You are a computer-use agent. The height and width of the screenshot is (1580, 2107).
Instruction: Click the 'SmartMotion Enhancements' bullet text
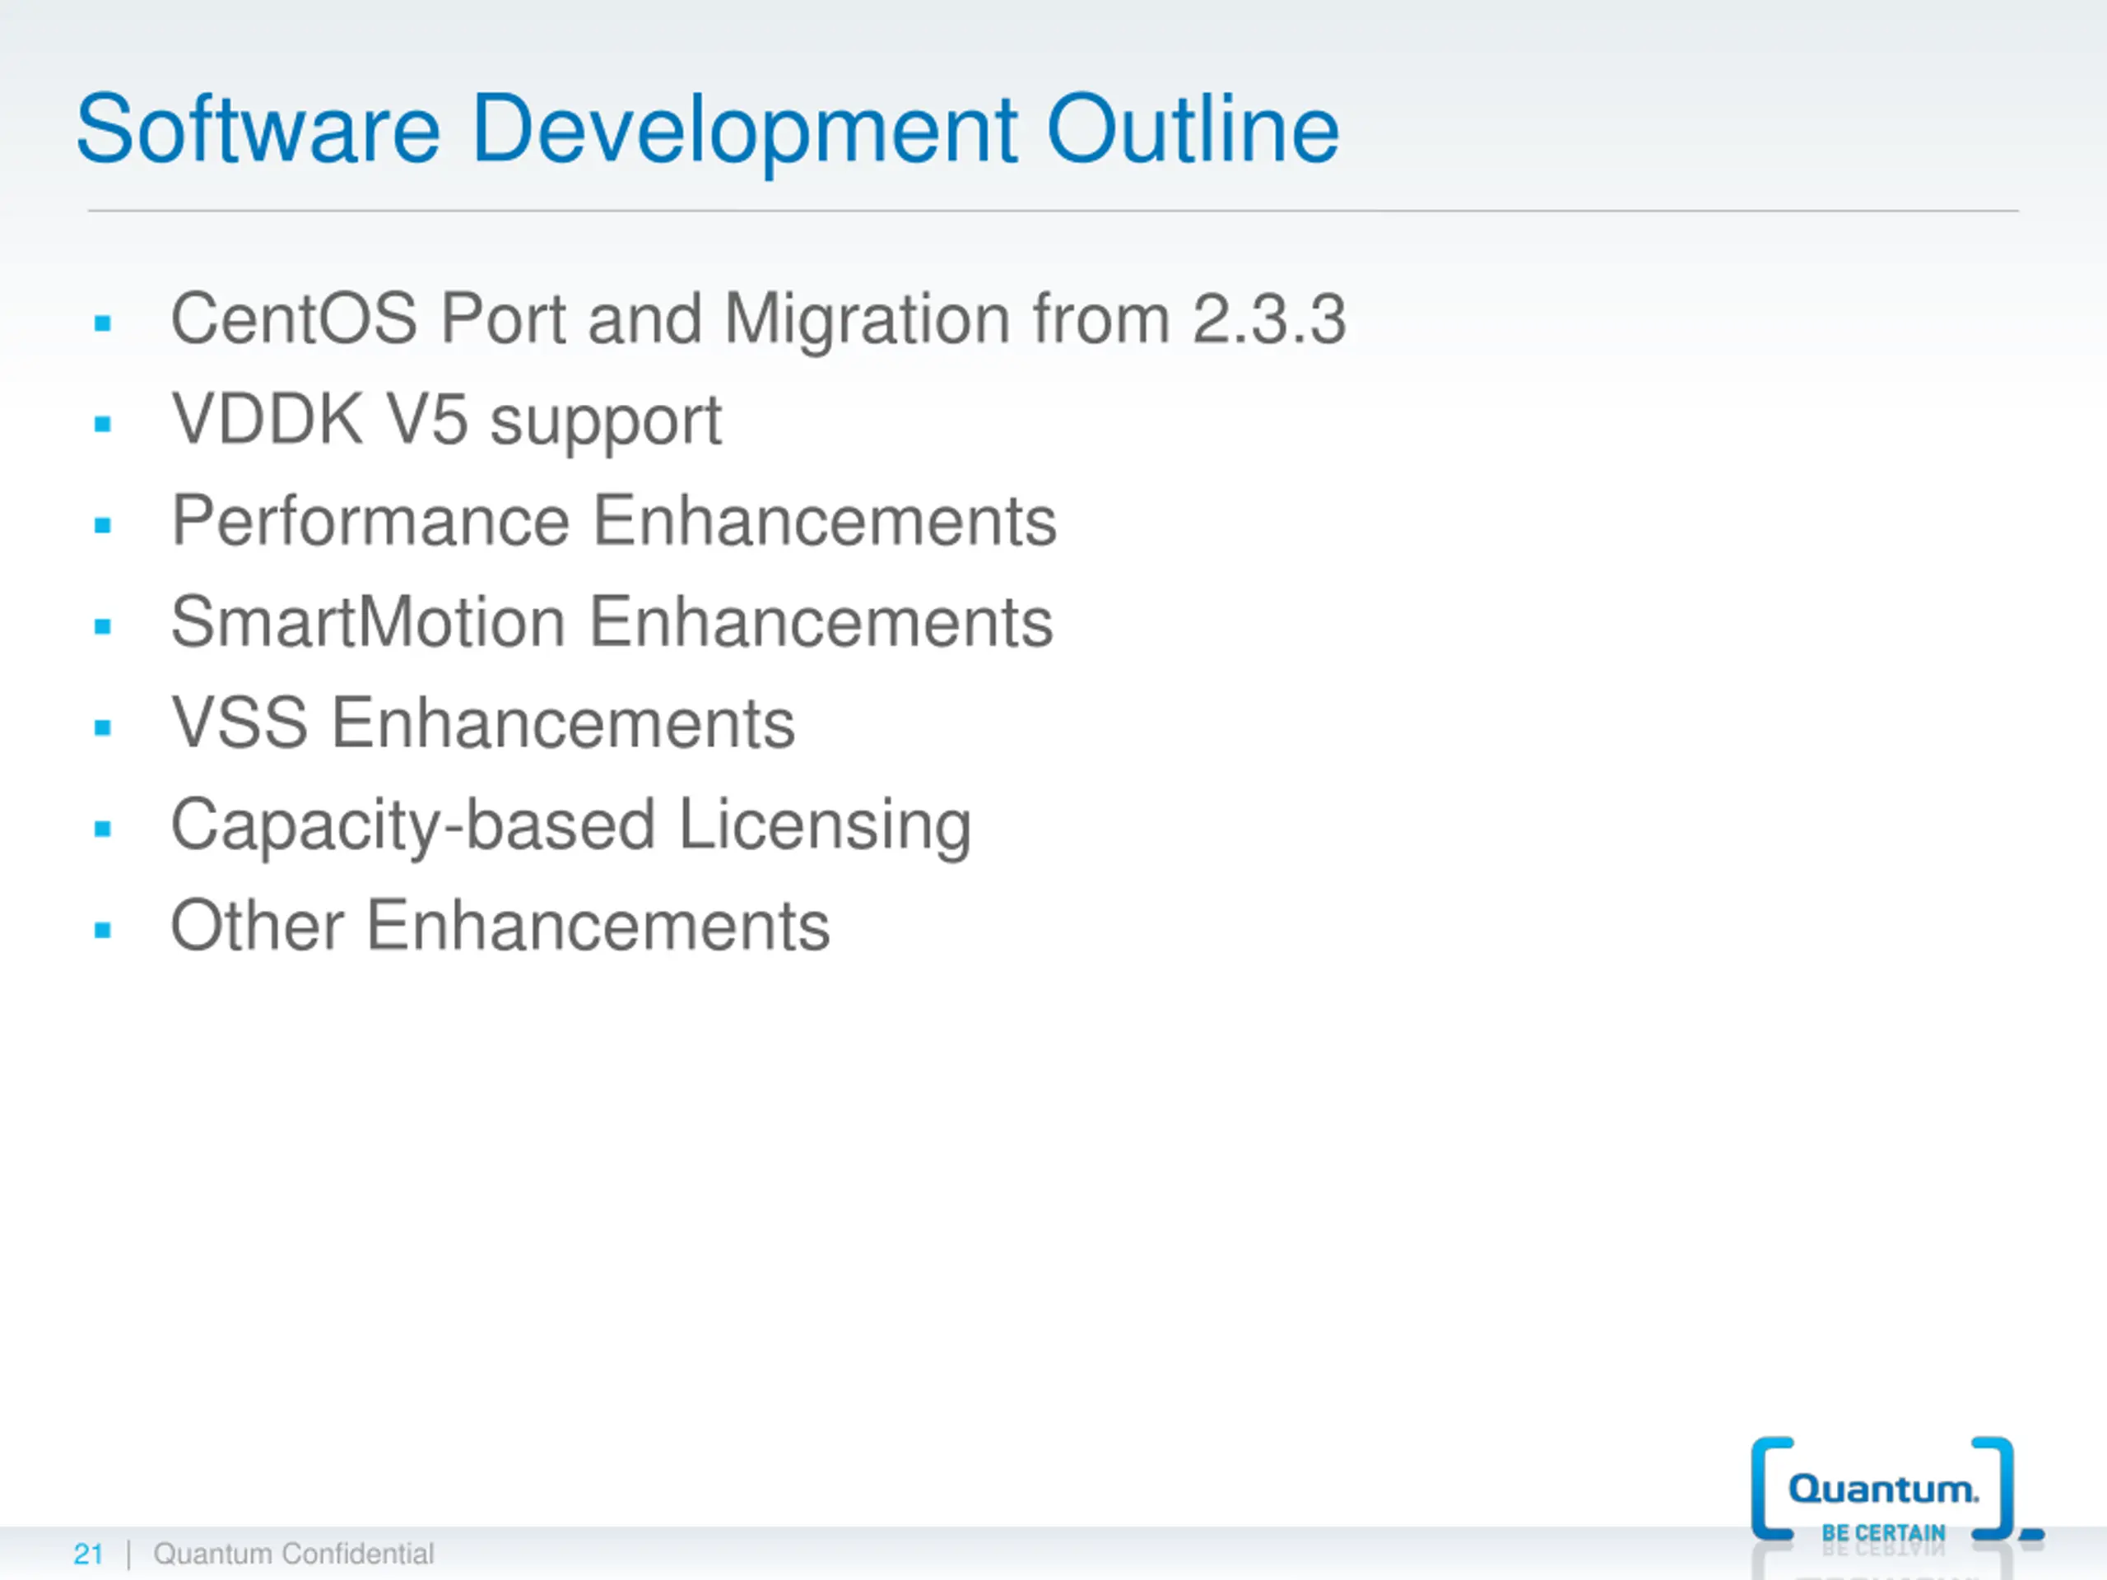click(612, 622)
